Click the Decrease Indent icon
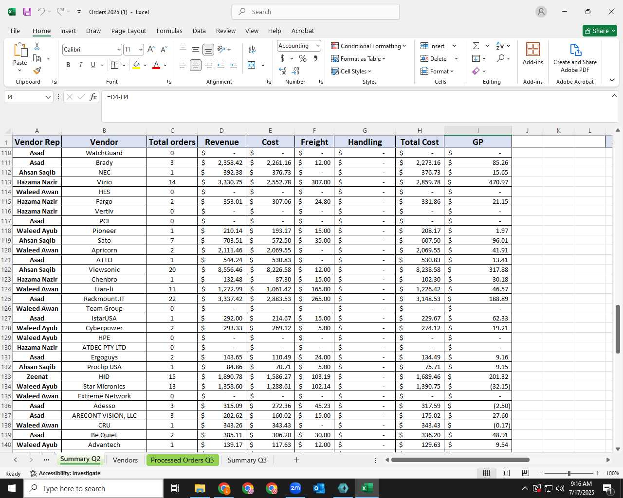The image size is (623, 498). pos(221,65)
